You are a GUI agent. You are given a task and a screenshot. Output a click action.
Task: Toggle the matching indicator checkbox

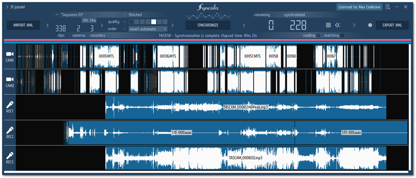342,36
